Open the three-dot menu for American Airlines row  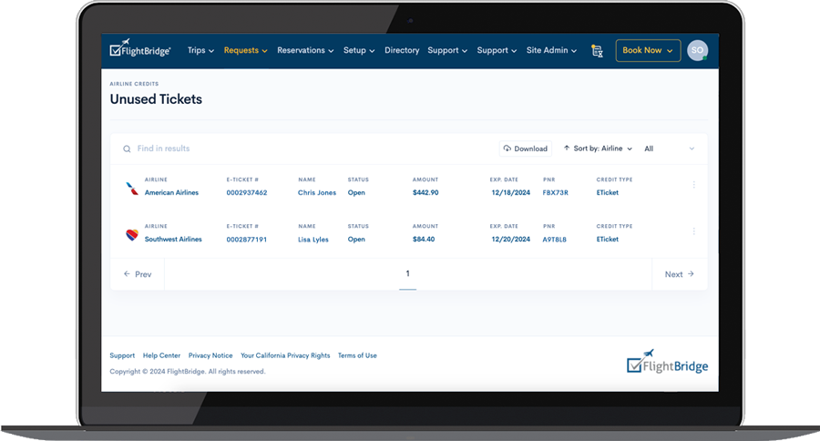(x=694, y=185)
